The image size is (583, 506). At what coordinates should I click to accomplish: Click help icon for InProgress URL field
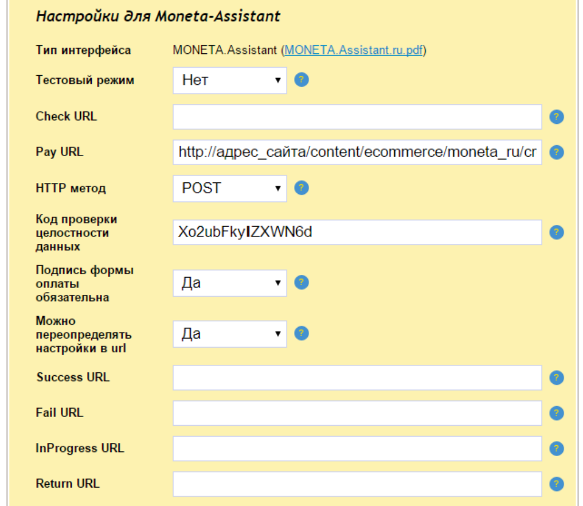556,448
